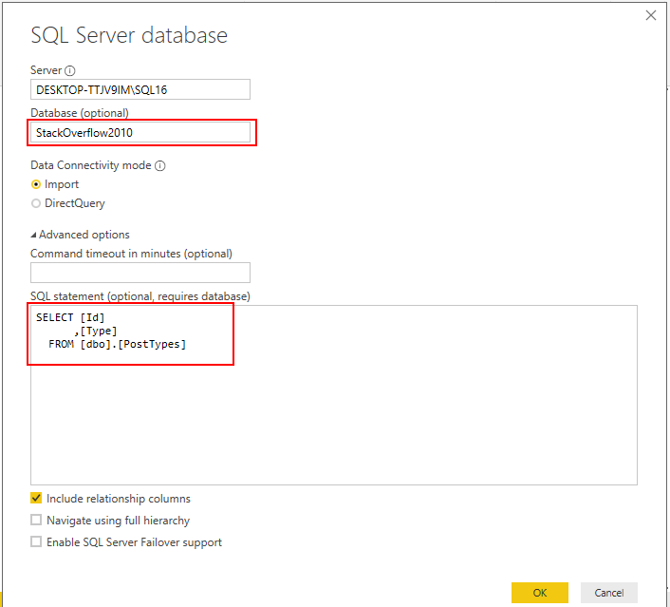
Task: Enable Navigate using full hierarchy
Action: coord(36,521)
